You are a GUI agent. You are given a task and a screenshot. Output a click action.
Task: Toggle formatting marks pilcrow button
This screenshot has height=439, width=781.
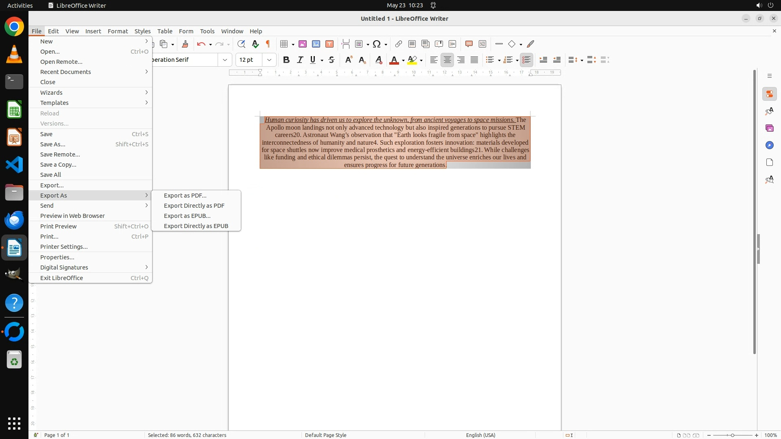tap(268, 44)
